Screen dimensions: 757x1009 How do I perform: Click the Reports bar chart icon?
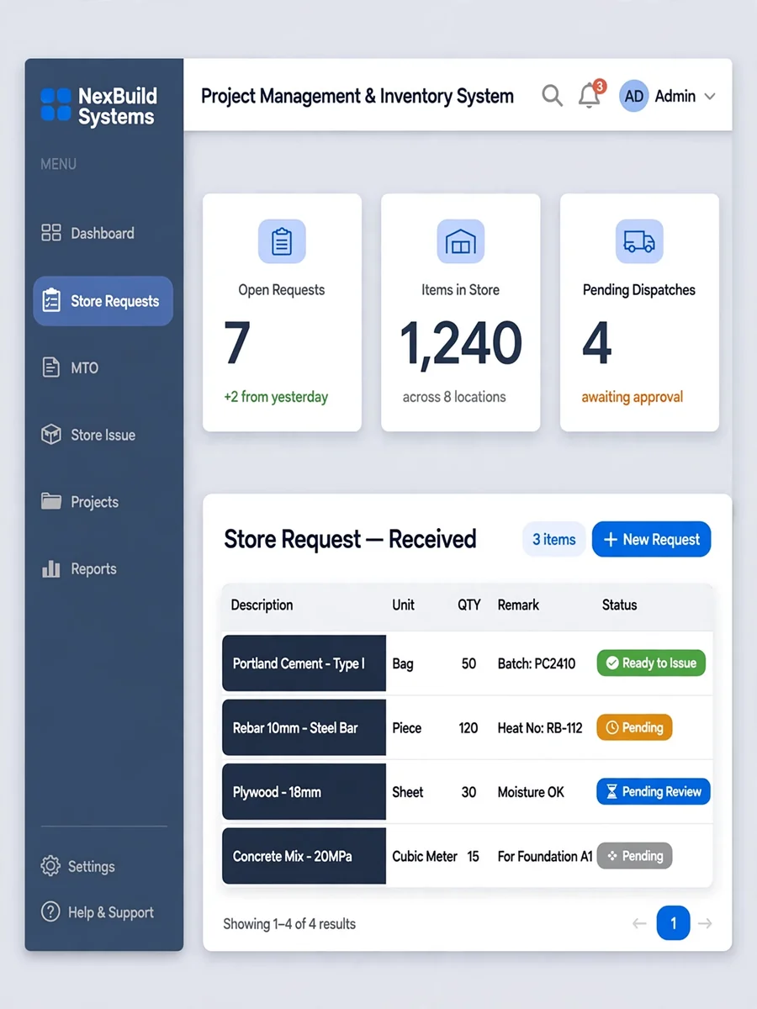[x=51, y=568]
